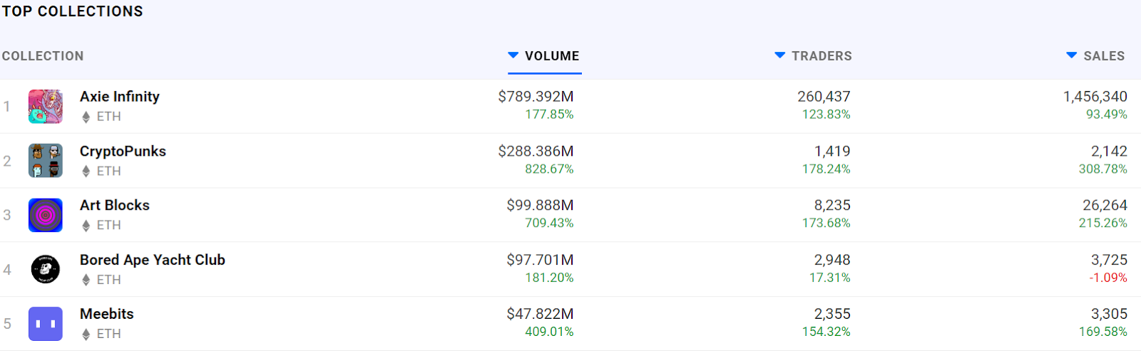Click volume change 828.67%
The image size is (1141, 353).
click(549, 169)
